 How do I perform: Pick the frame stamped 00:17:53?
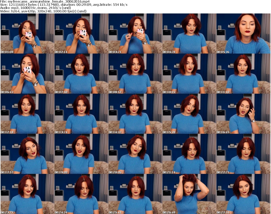[x=28, y=154]
